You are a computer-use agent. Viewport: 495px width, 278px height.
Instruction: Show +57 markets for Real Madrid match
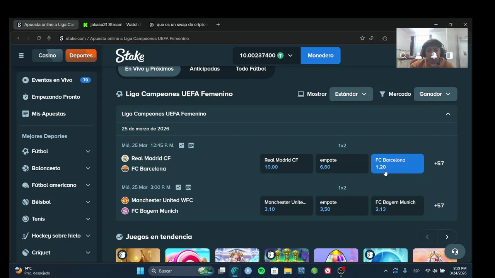click(x=439, y=163)
